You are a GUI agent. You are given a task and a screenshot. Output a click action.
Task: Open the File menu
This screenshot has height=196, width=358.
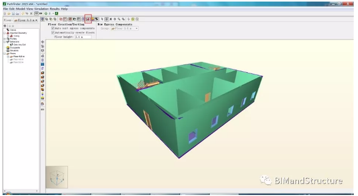pyautogui.click(x=6, y=9)
